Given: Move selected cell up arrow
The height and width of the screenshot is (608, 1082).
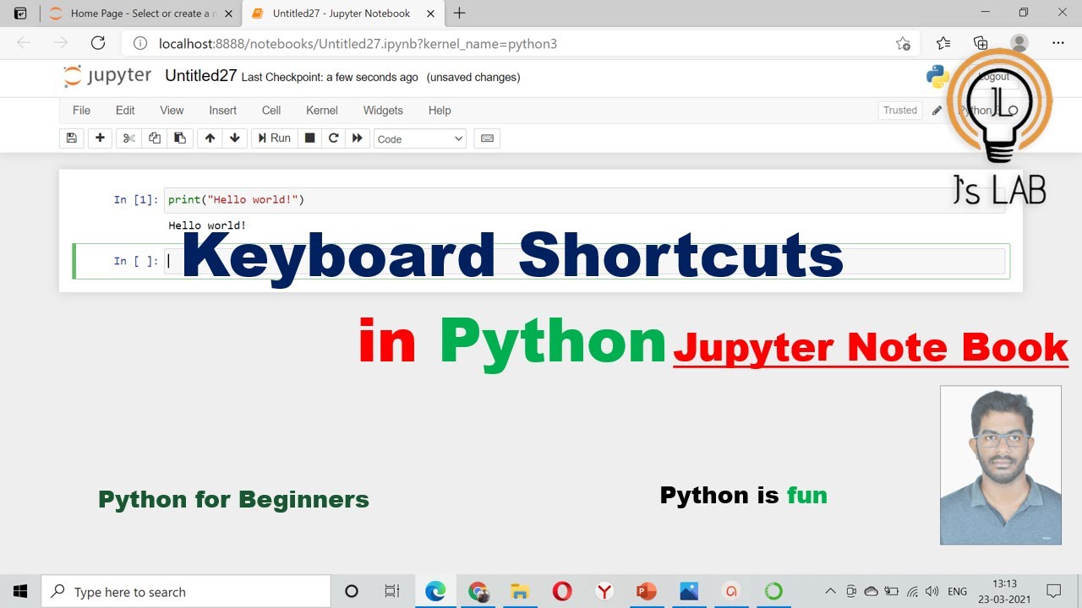Looking at the screenshot, I should point(210,138).
